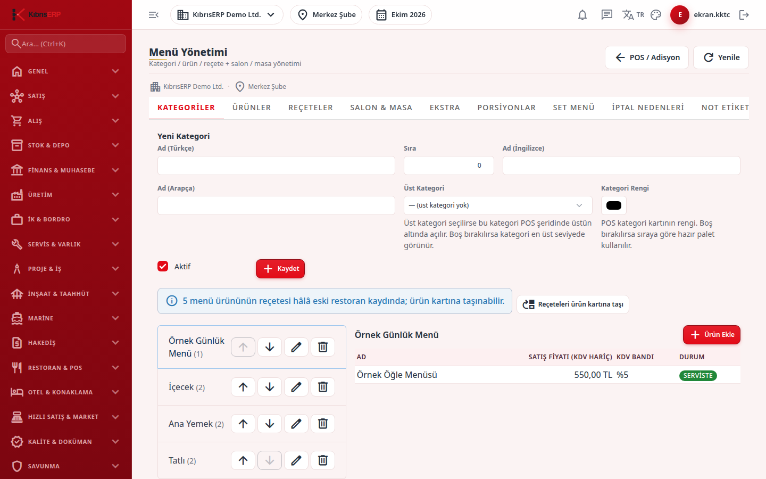Click Reçeteleri ürün kartına taşı button
The image size is (766, 479).
(573, 304)
